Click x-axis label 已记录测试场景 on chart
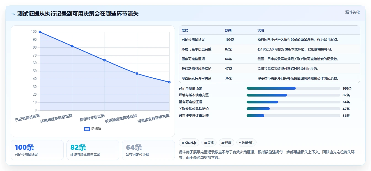371x171 pixels. [28, 118]
